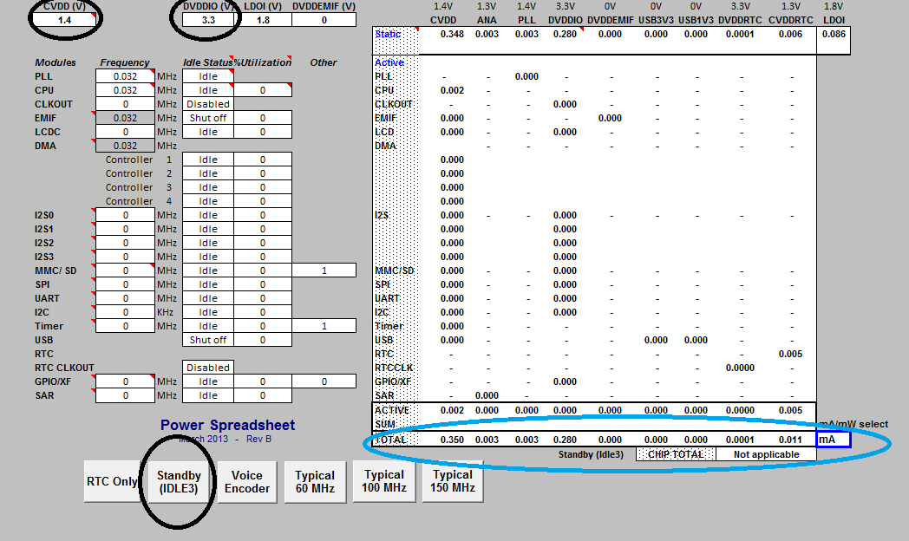Select the Standby (IDLE3) preset button
Screen dimensions: 909x541
click(179, 481)
